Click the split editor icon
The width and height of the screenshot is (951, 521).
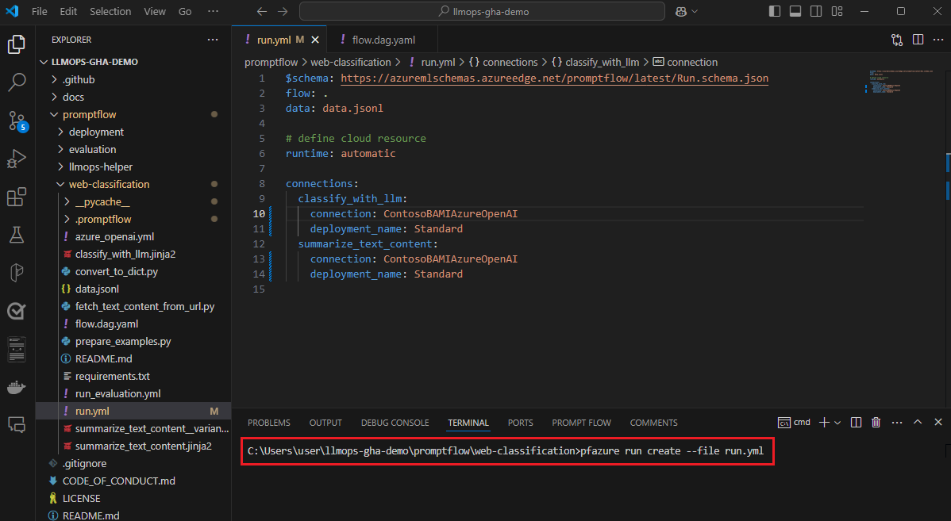coord(918,40)
